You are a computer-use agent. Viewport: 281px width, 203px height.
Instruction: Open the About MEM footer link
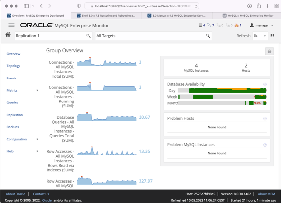click(266, 194)
